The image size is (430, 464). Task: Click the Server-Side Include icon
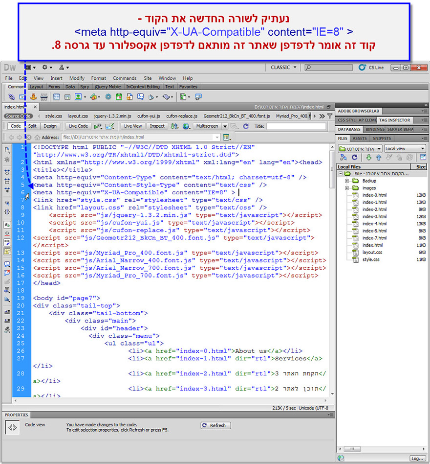(129, 97)
